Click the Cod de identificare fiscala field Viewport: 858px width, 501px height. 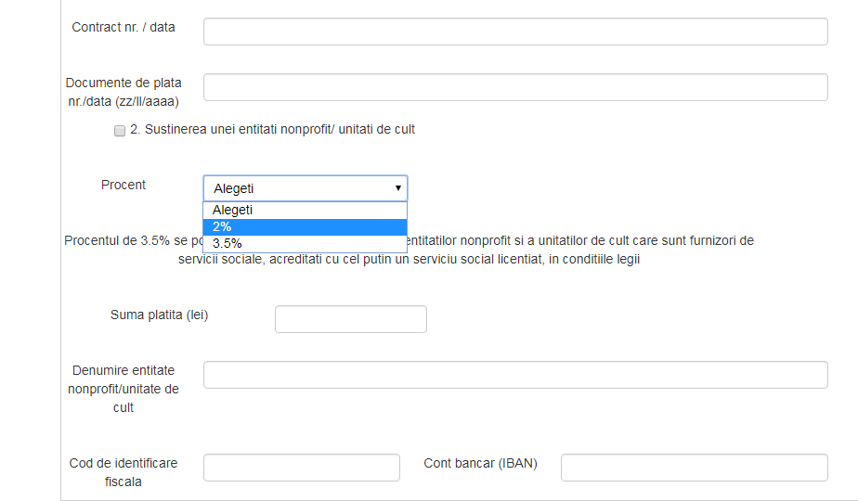302,469
